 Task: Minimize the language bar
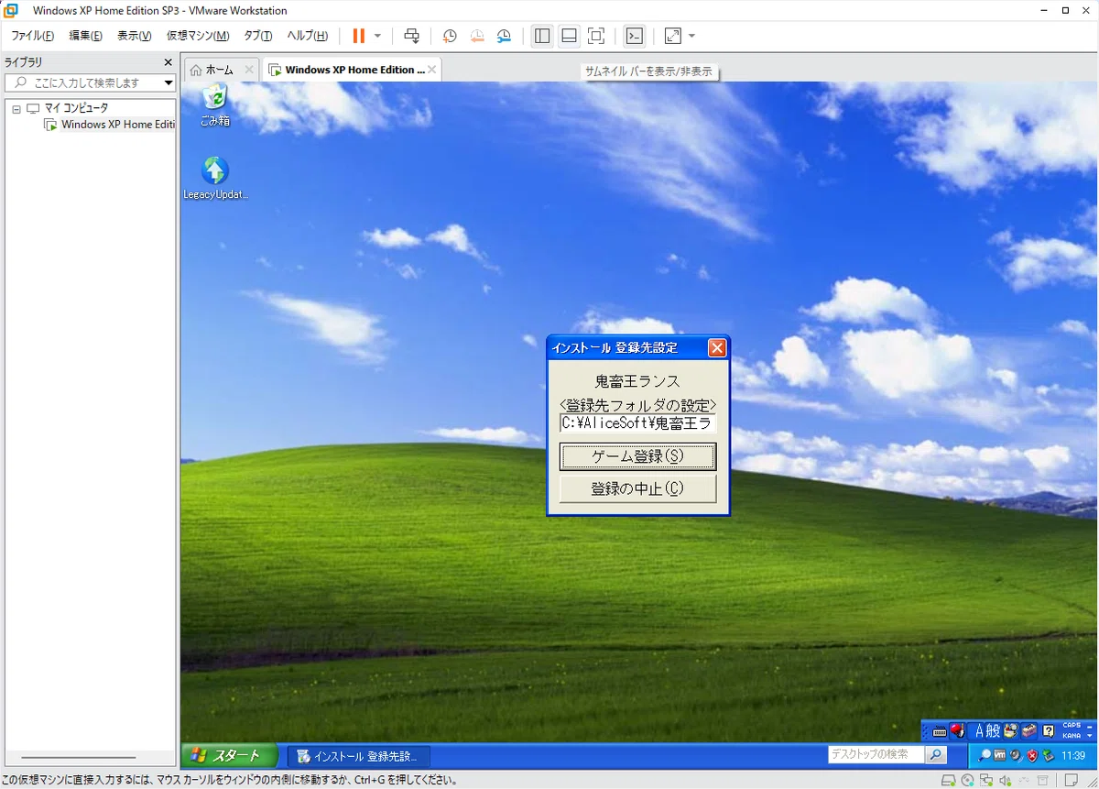tap(1089, 727)
